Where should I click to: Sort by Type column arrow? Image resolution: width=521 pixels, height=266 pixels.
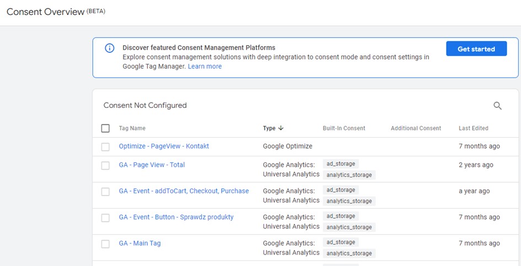[x=281, y=128]
